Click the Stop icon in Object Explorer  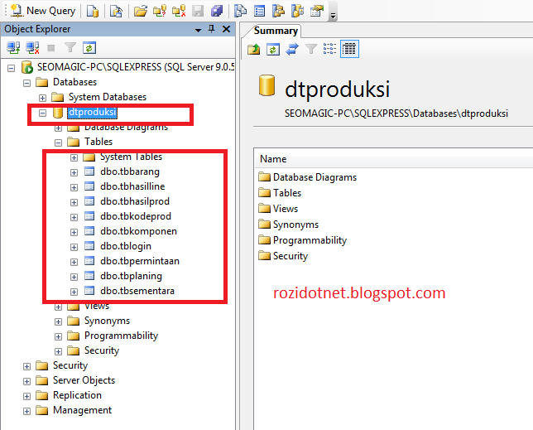51,48
